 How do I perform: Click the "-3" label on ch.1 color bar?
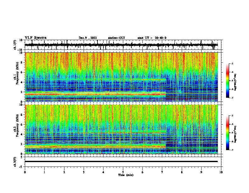pos(232,63)
